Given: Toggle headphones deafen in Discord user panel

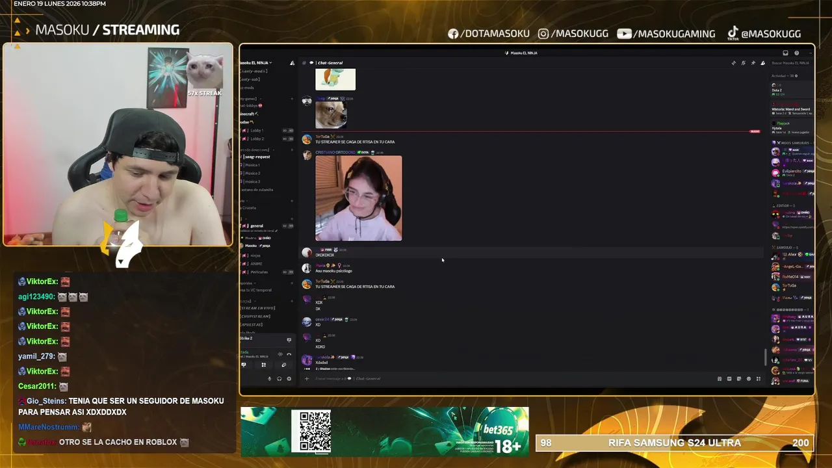Looking at the screenshot, I should click(x=279, y=378).
